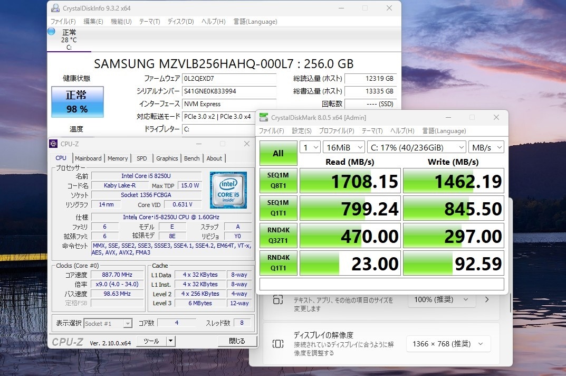Image resolution: width=566 pixels, height=376 pixels.
Task: Open ファイル(F) menu in CrystalDiskMark
Action: [x=272, y=131]
